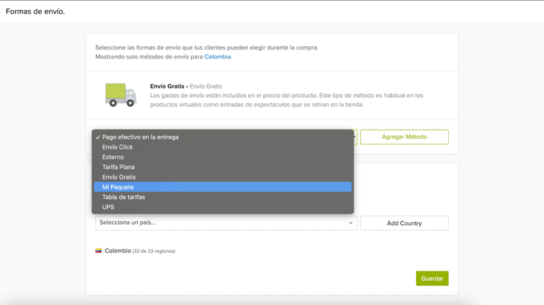Save changes with the 'Guardar' button
This screenshot has height=305, width=544.
(432, 279)
